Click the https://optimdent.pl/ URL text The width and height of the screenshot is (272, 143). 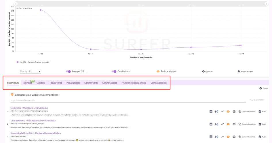click(18, 136)
